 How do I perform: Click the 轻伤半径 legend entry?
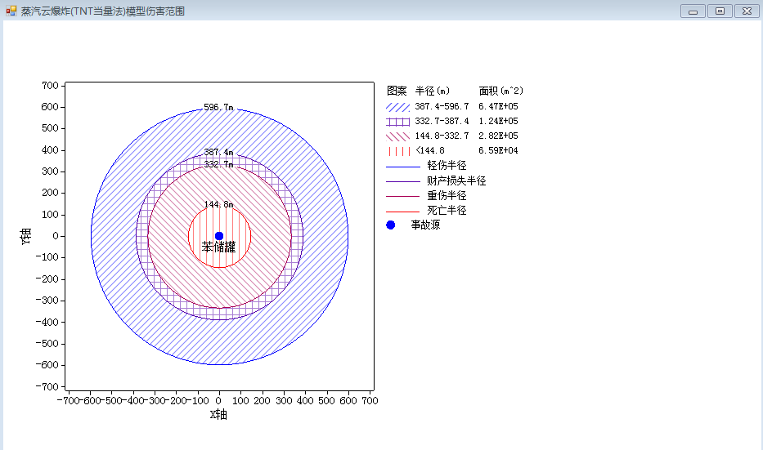coord(447,166)
